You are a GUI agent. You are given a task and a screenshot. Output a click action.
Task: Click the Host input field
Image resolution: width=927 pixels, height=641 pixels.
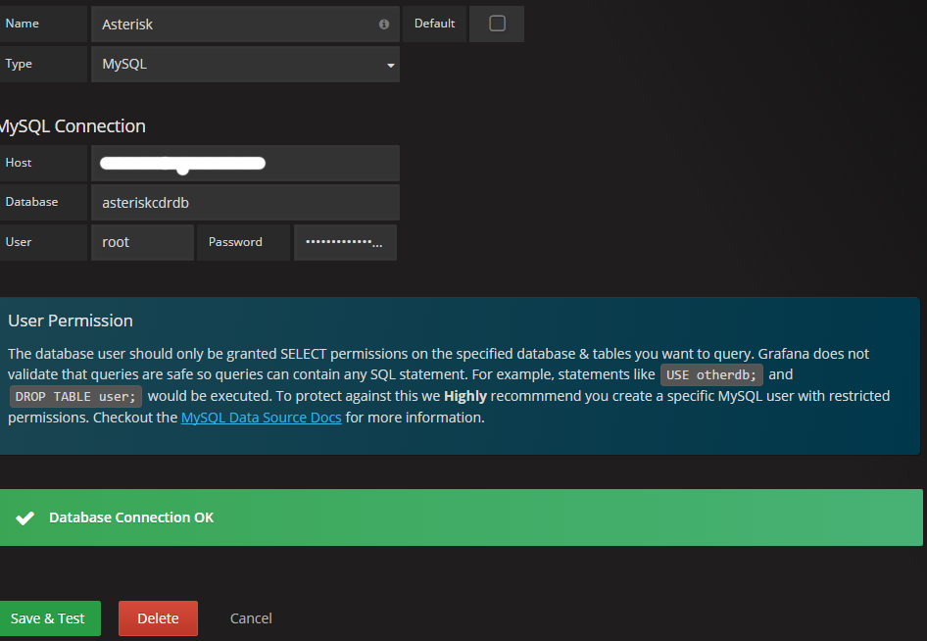(x=245, y=164)
